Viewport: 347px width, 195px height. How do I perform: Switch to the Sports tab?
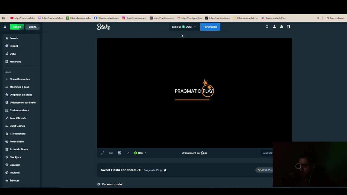[33, 27]
